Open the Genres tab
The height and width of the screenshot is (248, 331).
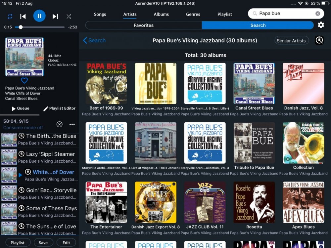tap(193, 14)
